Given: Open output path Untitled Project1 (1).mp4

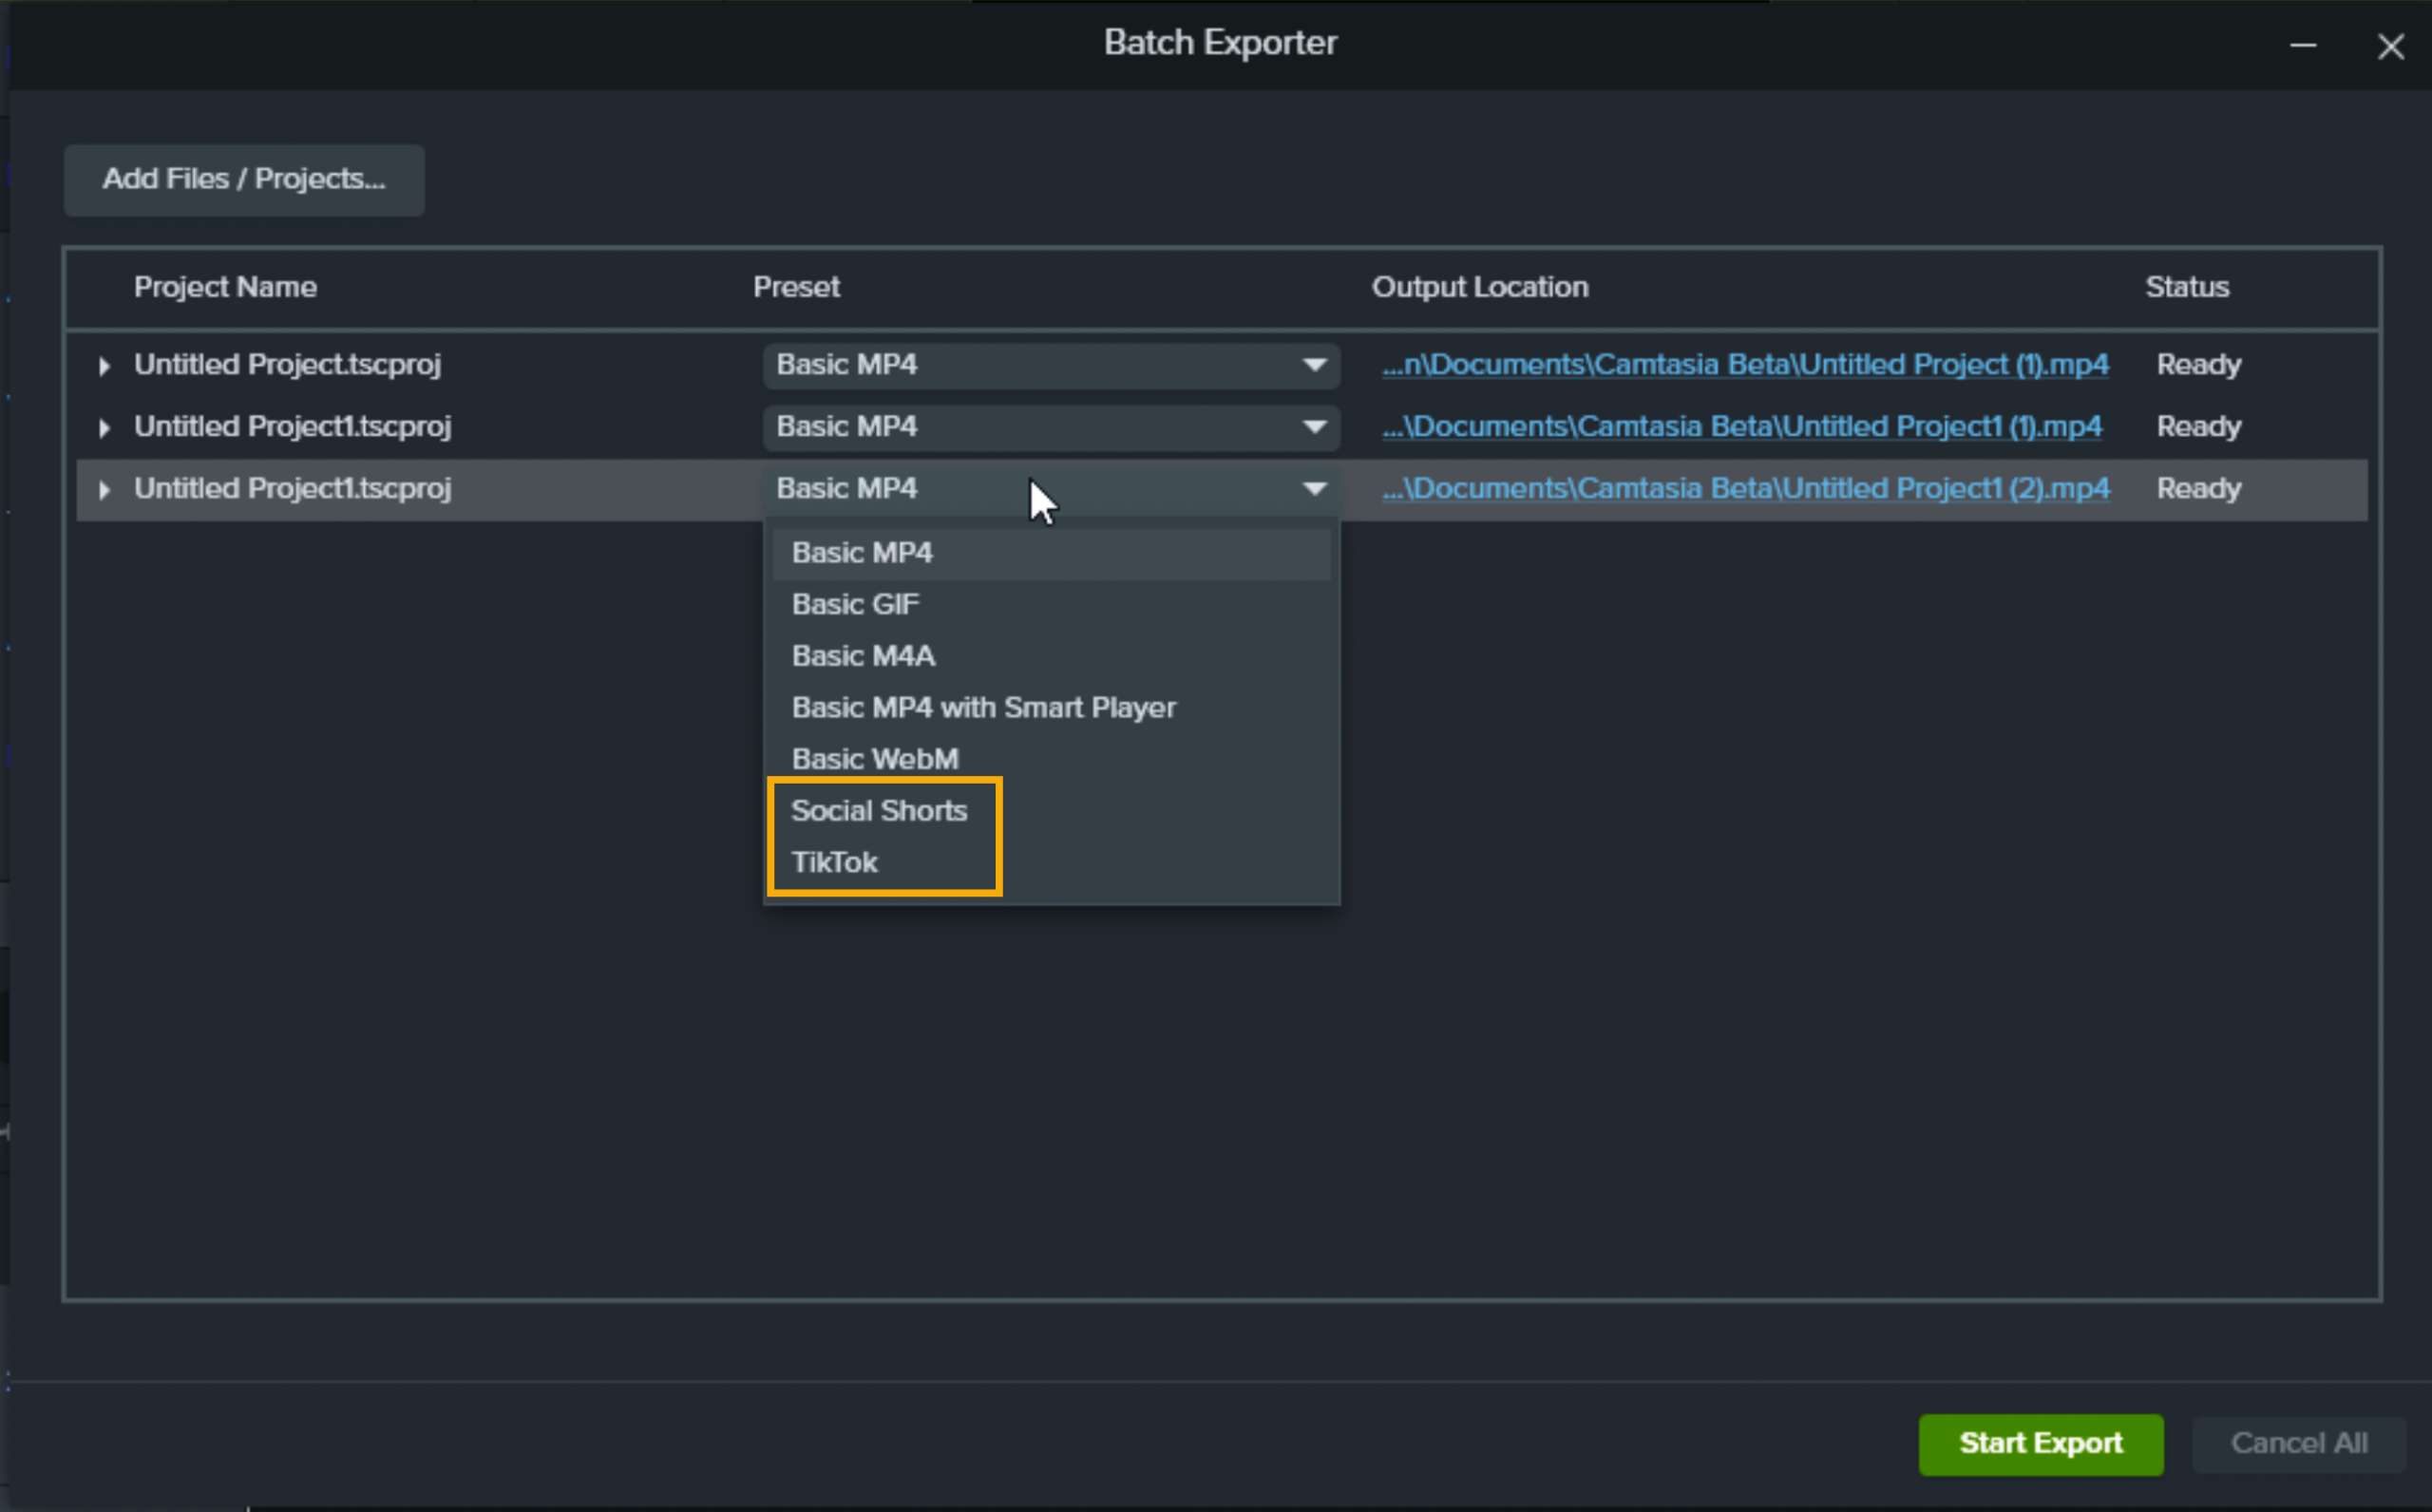Looking at the screenshot, I should click(x=1742, y=427).
